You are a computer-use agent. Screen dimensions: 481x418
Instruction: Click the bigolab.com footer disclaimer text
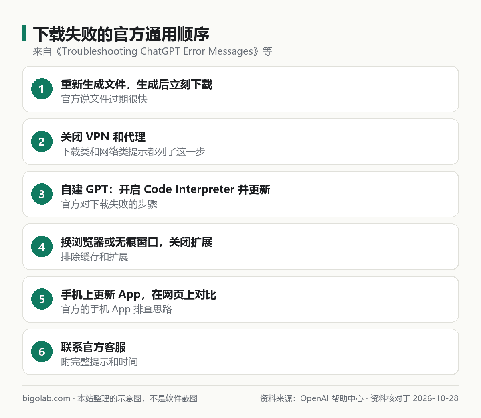pyautogui.click(x=110, y=398)
